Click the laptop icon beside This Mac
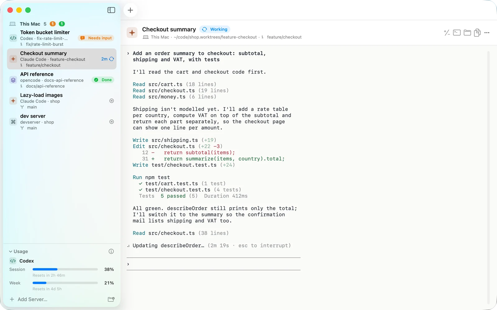 (x=12, y=24)
